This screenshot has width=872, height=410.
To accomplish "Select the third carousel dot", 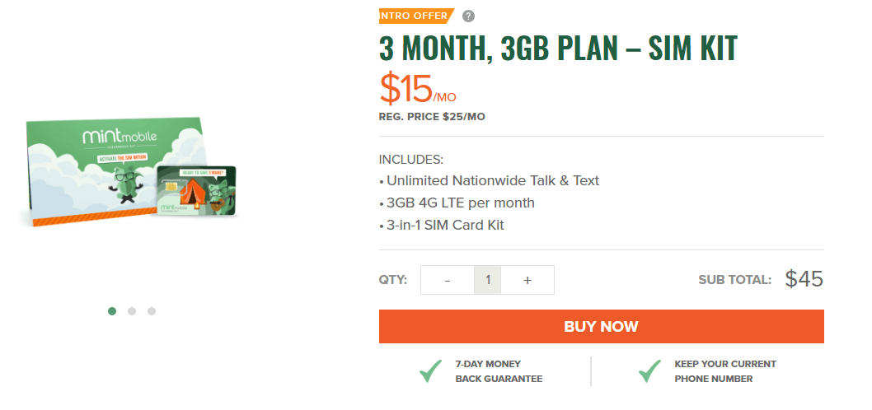I will tap(152, 311).
